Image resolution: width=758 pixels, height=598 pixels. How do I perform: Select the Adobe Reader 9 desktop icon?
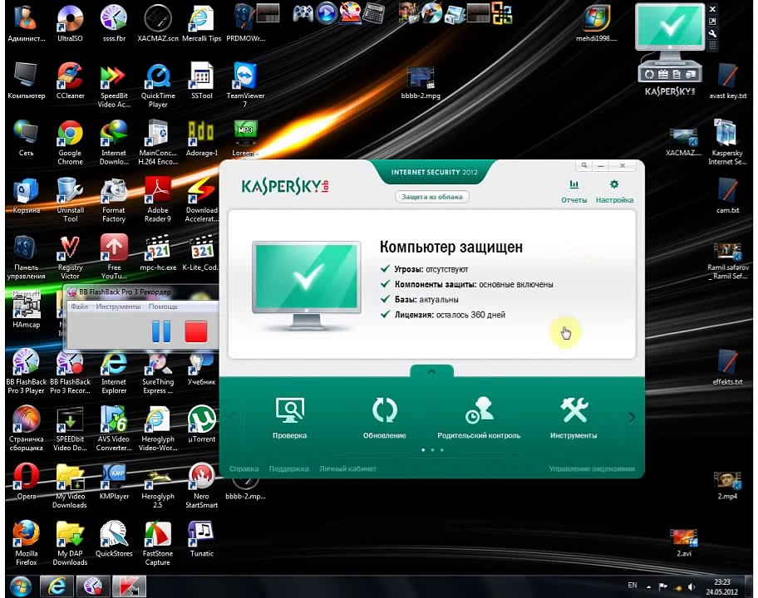158,199
